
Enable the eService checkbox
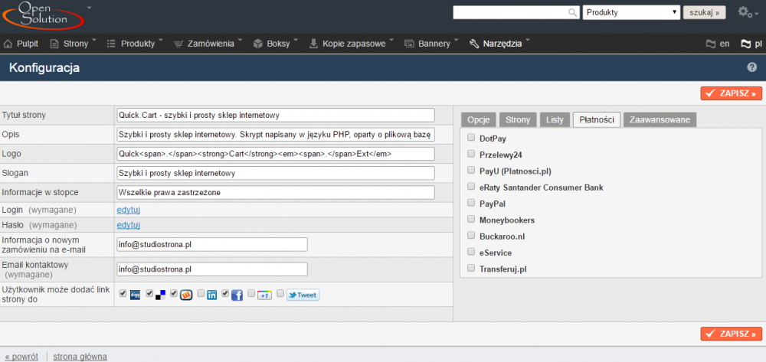[471, 252]
